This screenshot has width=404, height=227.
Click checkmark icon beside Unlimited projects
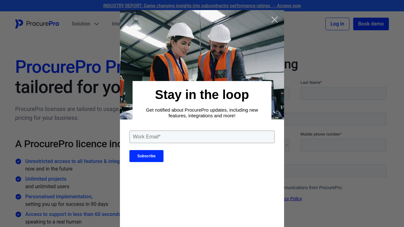tap(18, 179)
